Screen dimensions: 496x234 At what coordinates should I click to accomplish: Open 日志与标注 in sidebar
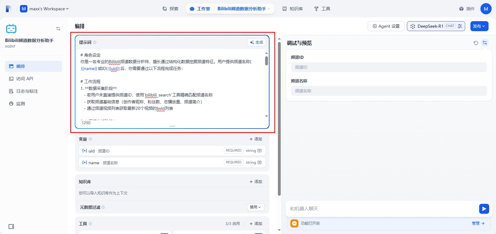click(x=33, y=91)
